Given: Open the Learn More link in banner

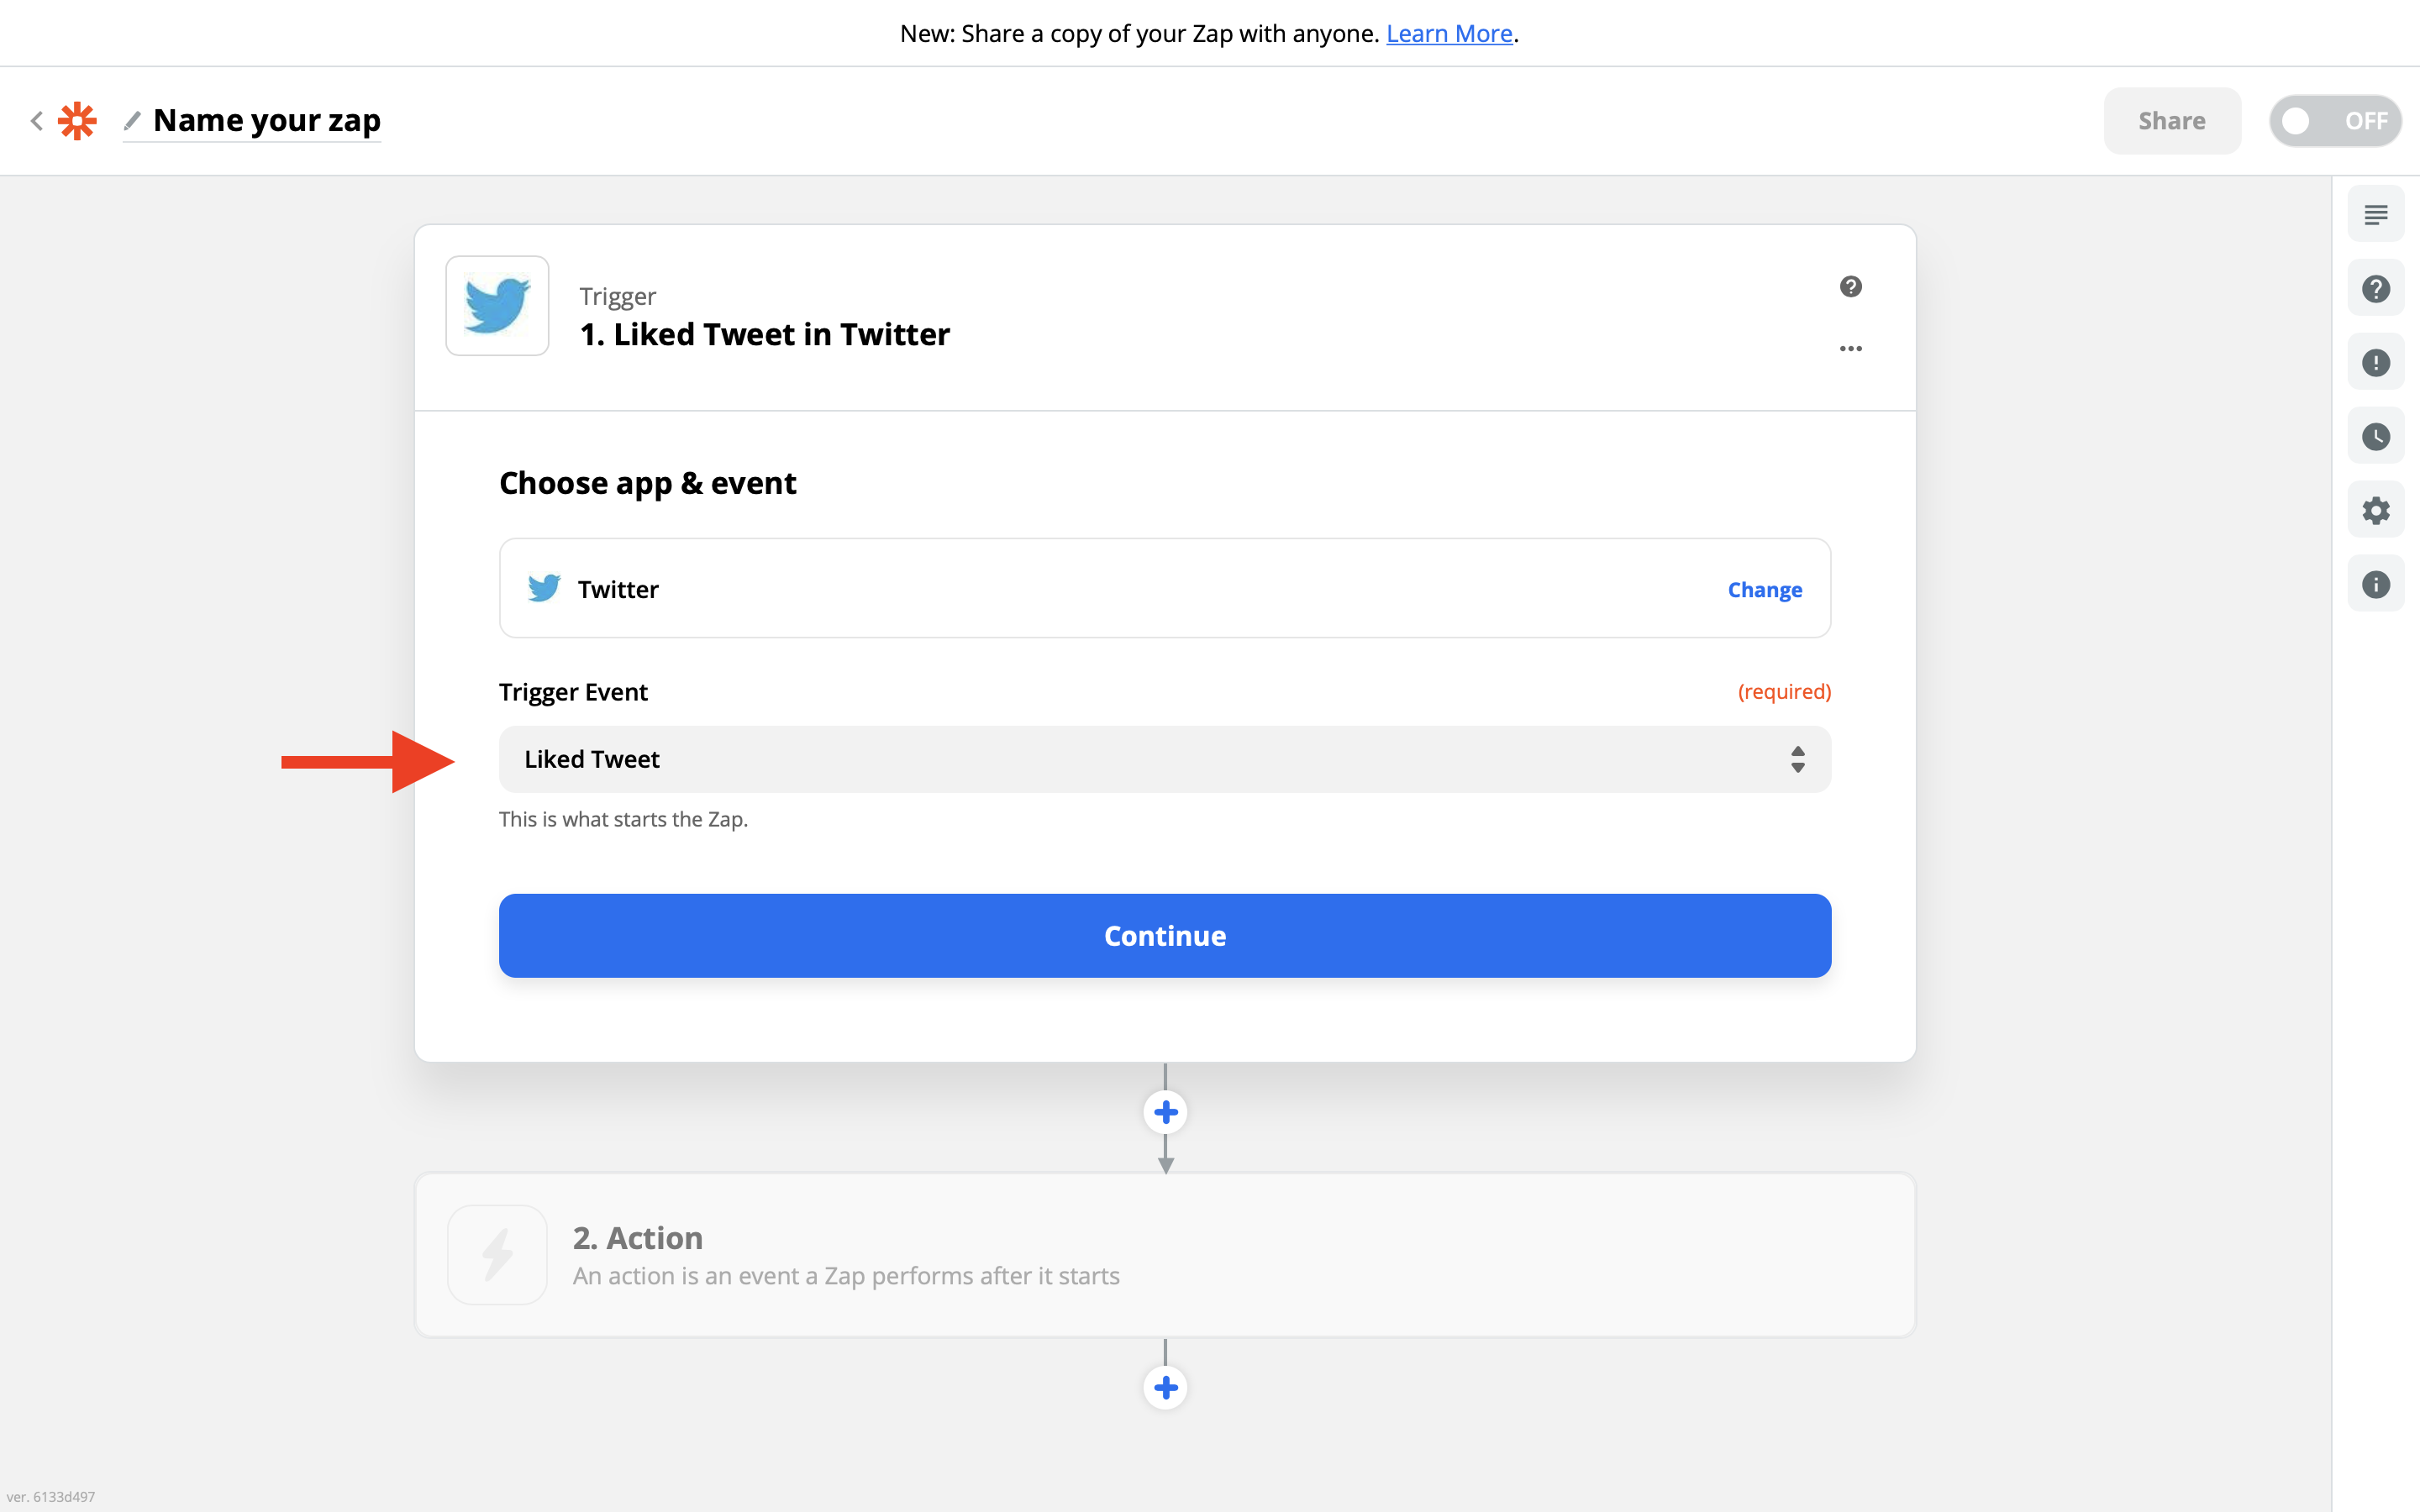Looking at the screenshot, I should 1449,33.
